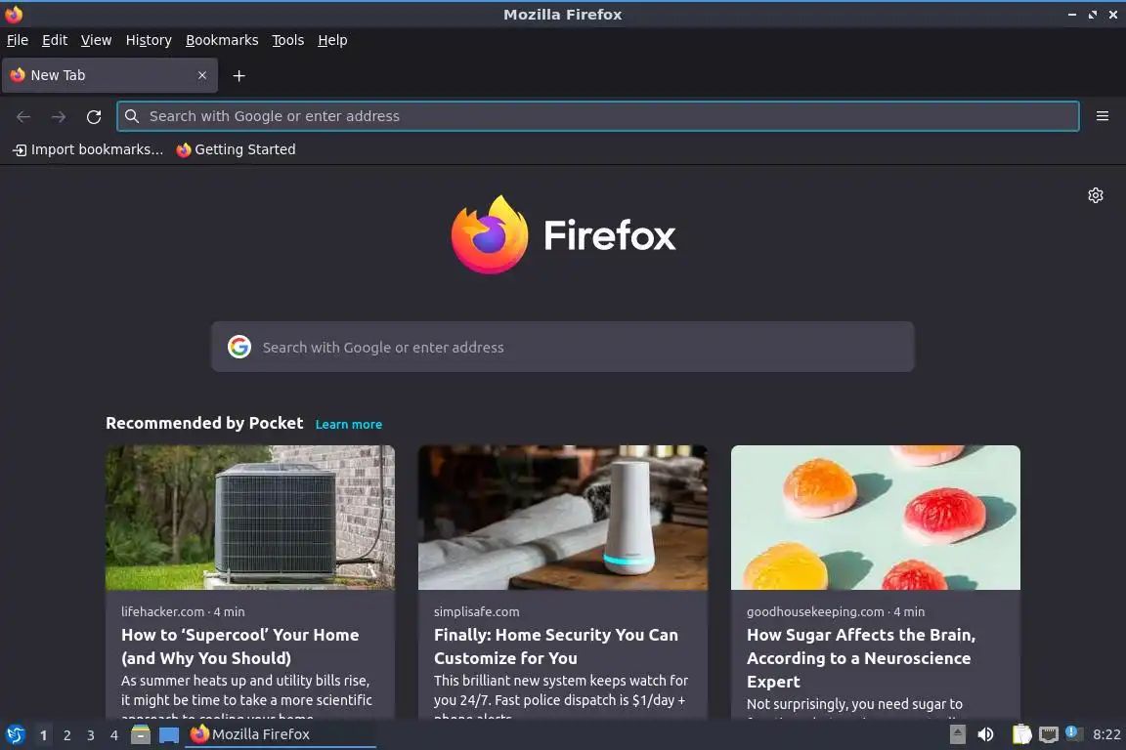This screenshot has width=1126, height=750.
Task: Click the 'simplisafe.com' source text
Action: tap(476, 611)
